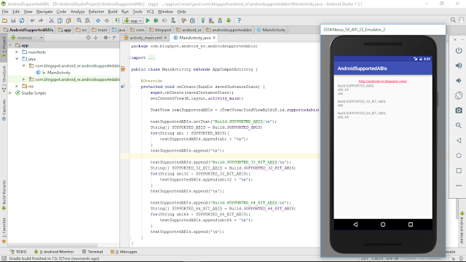Run the app with green play button
Screen dimensions: 466x262
pyautogui.click(x=148, y=20)
